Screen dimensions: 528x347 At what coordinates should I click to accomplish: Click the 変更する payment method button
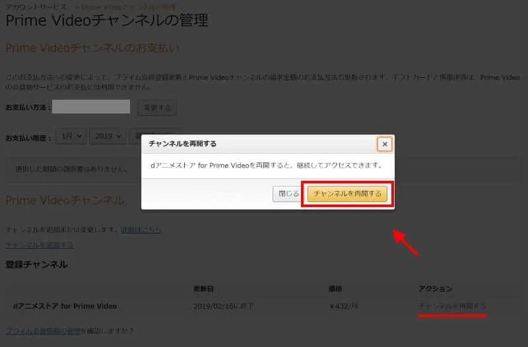click(x=157, y=108)
